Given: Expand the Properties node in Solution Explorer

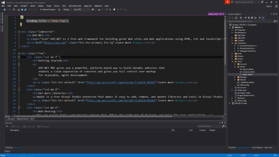Looking at the screenshot, I should click(232, 30).
